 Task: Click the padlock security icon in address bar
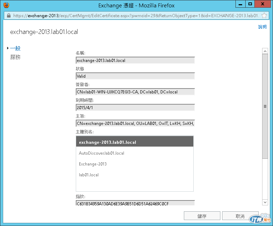pos(9,16)
